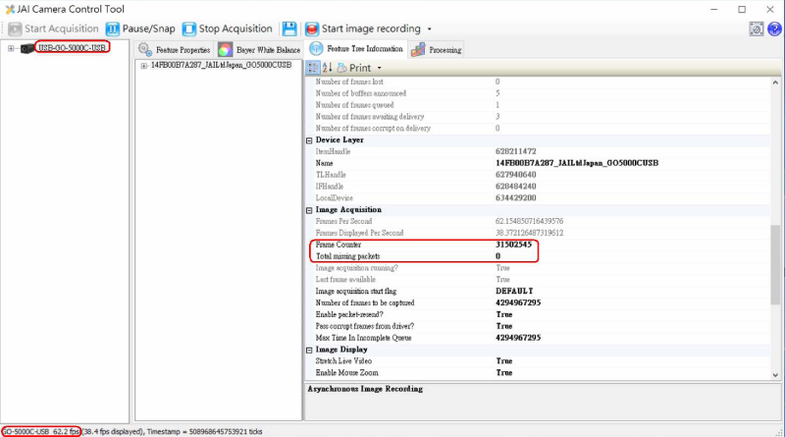Screen dimensions: 785x437
Task: Expand the USB-GO-5000C-USB camera tree node
Action: click(x=11, y=48)
